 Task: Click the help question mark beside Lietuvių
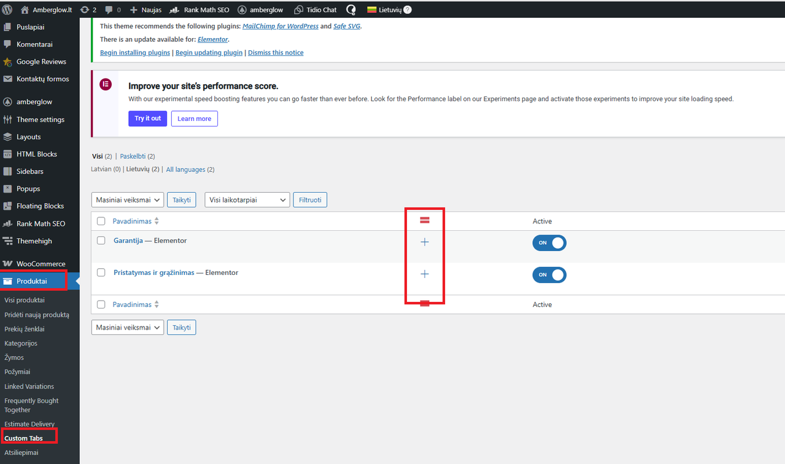[408, 10]
